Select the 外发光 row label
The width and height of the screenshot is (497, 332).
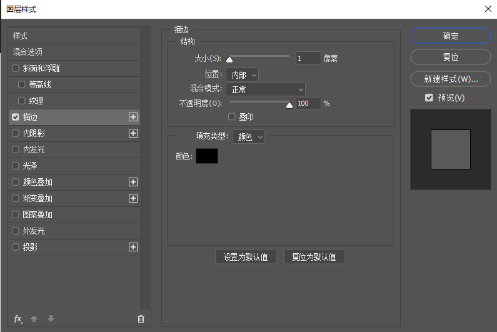click(x=34, y=231)
